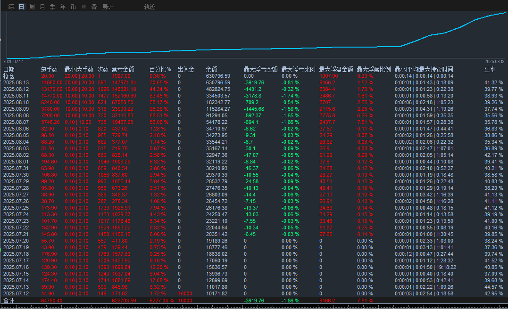Click the 2025.08.07 date cell
This screenshot has width=508, height=309.
[x=16, y=122]
